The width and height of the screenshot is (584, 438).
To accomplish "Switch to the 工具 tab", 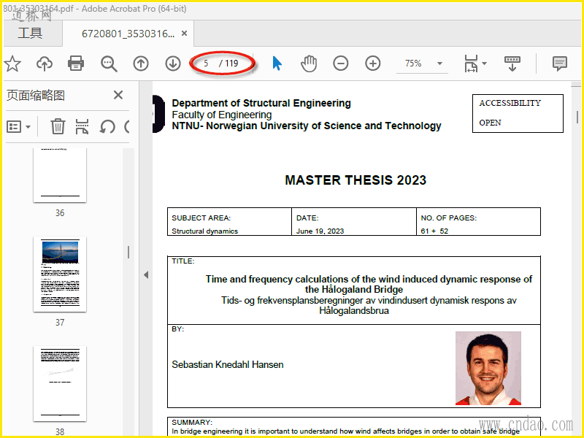I will pyautogui.click(x=30, y=34).
